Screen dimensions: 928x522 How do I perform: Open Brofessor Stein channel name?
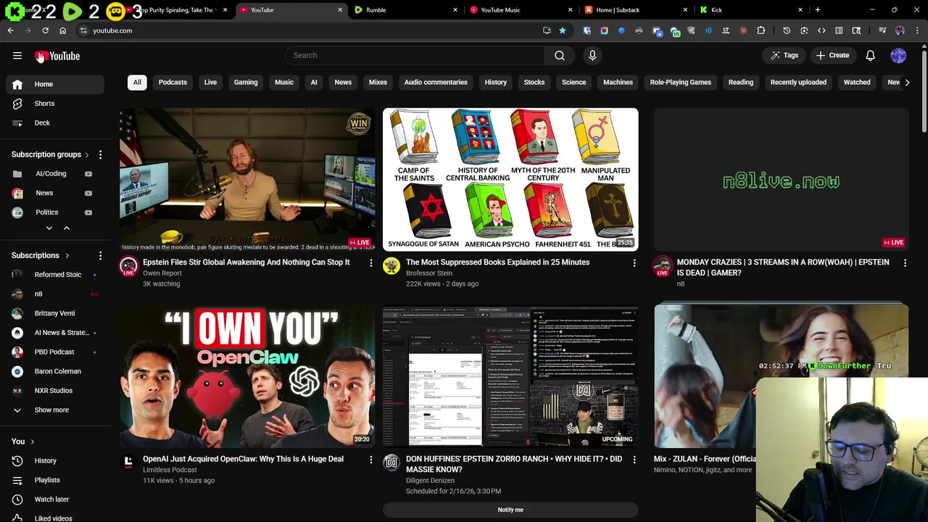(x=429, y=273)
